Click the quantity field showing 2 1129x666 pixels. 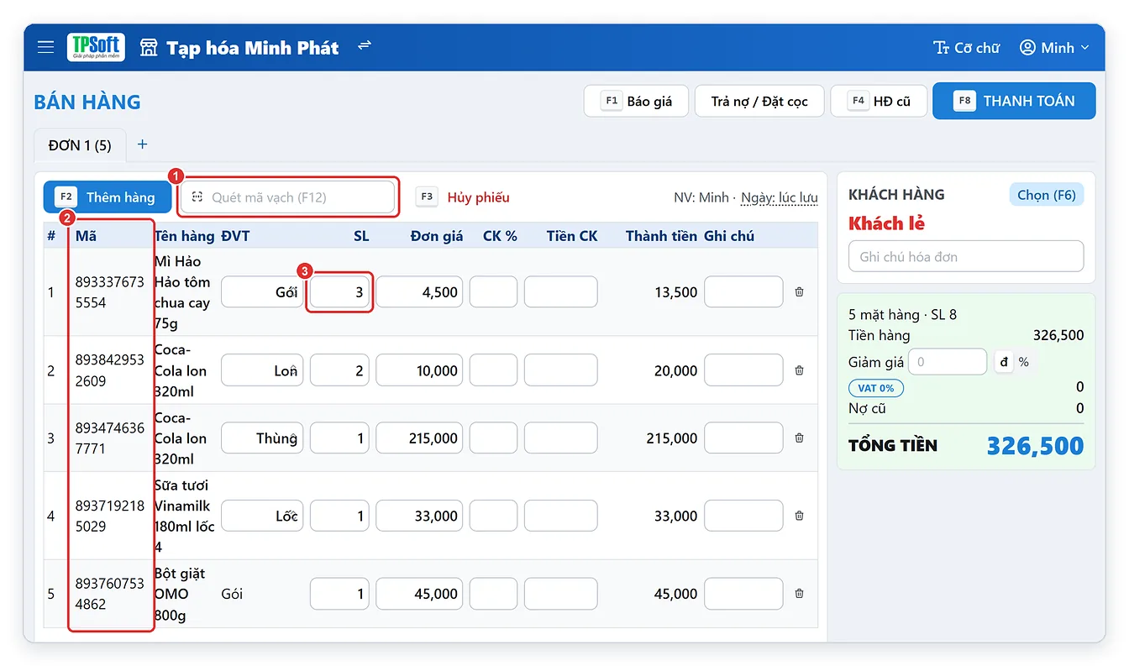coord(339,370)
